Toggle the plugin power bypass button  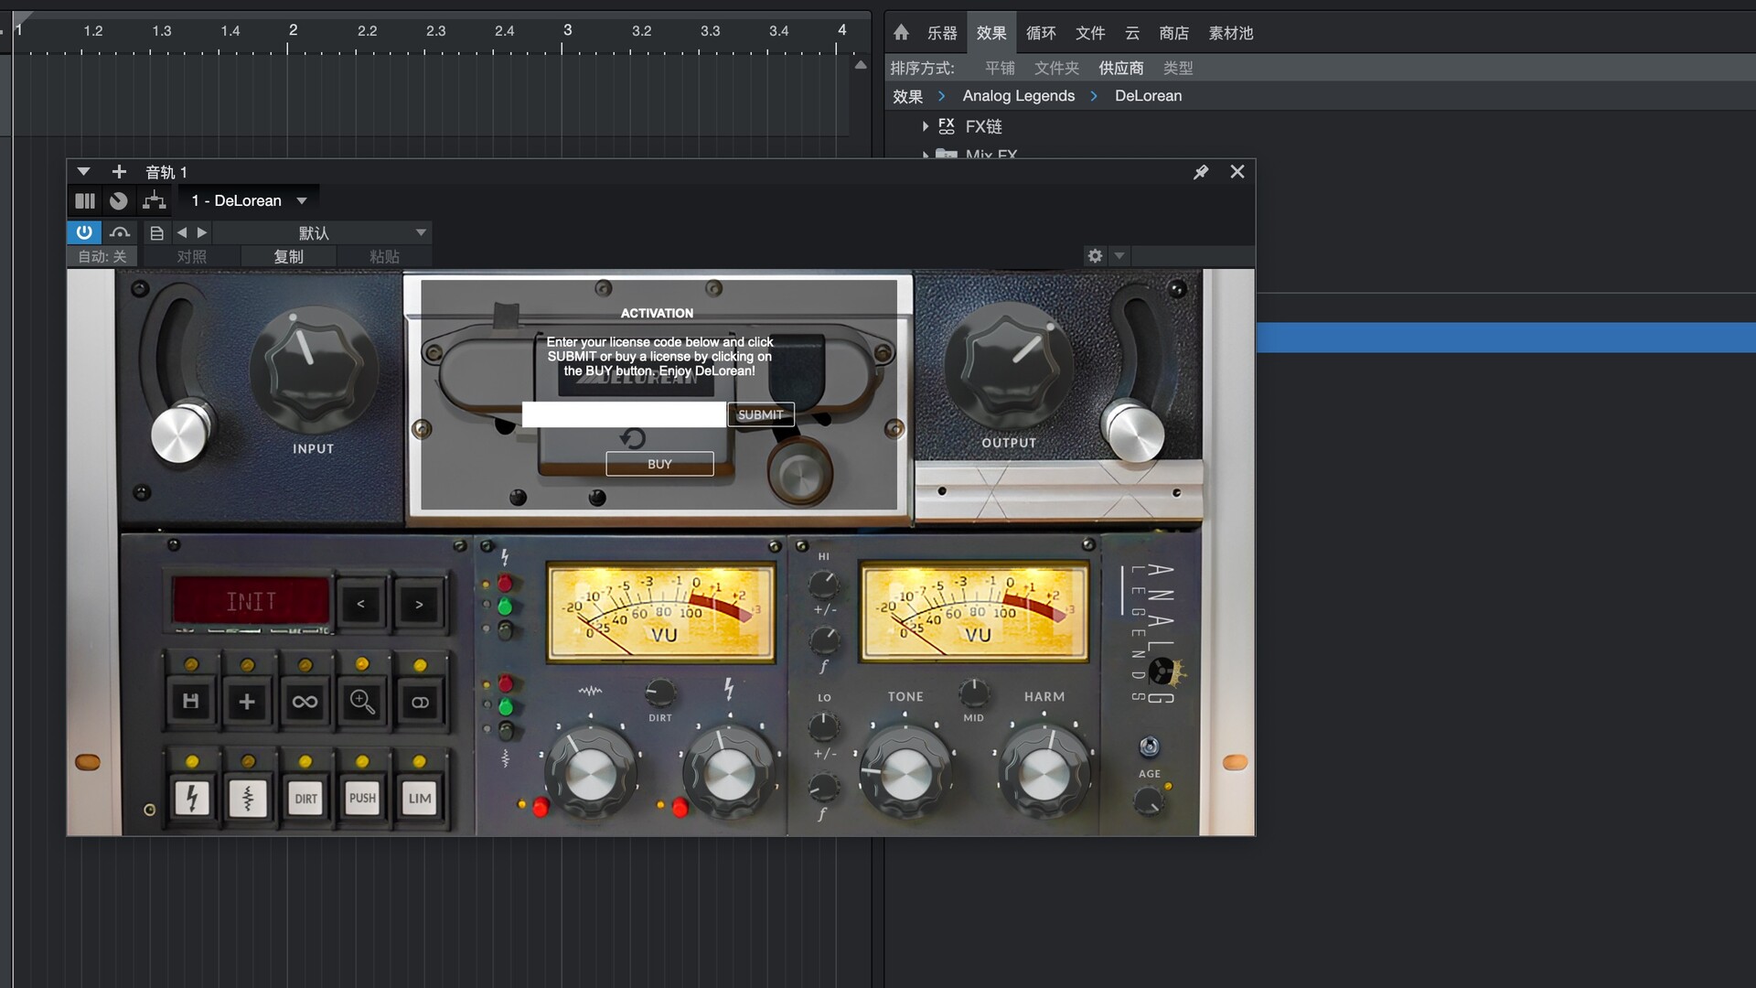coord(84,232)
